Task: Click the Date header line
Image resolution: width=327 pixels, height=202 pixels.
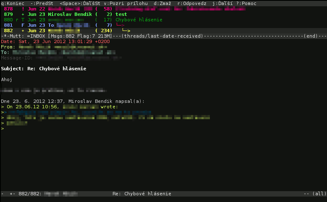Action: 55,41
